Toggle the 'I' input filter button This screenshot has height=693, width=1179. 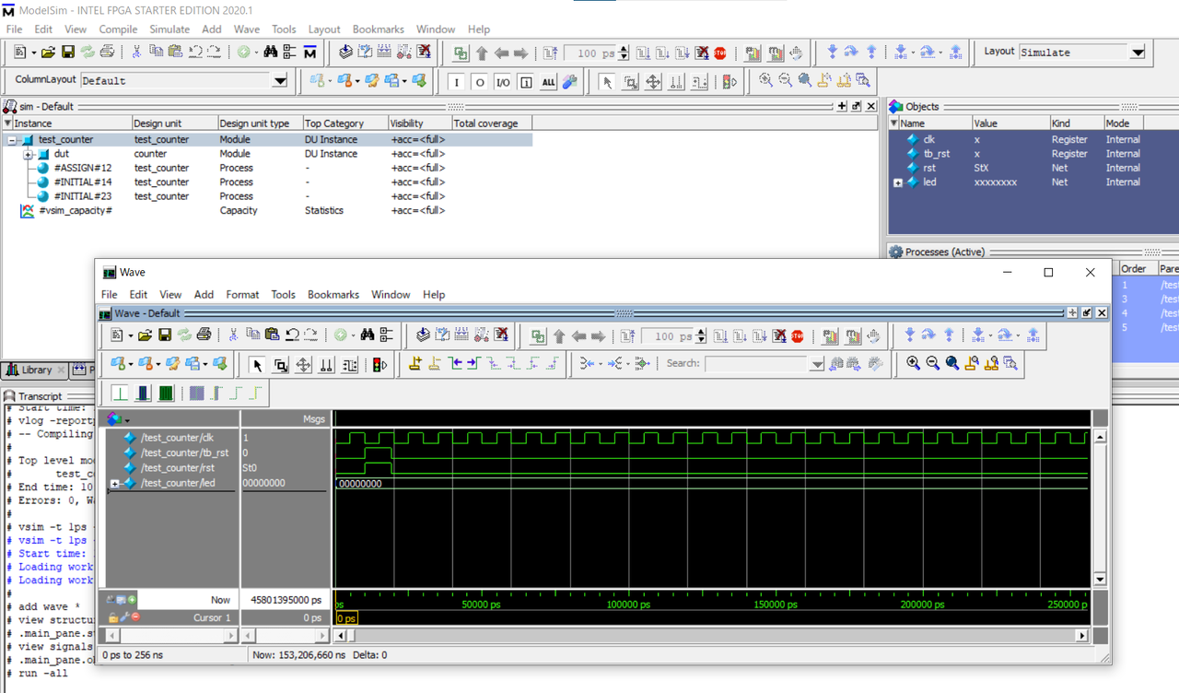pos(457,82)
